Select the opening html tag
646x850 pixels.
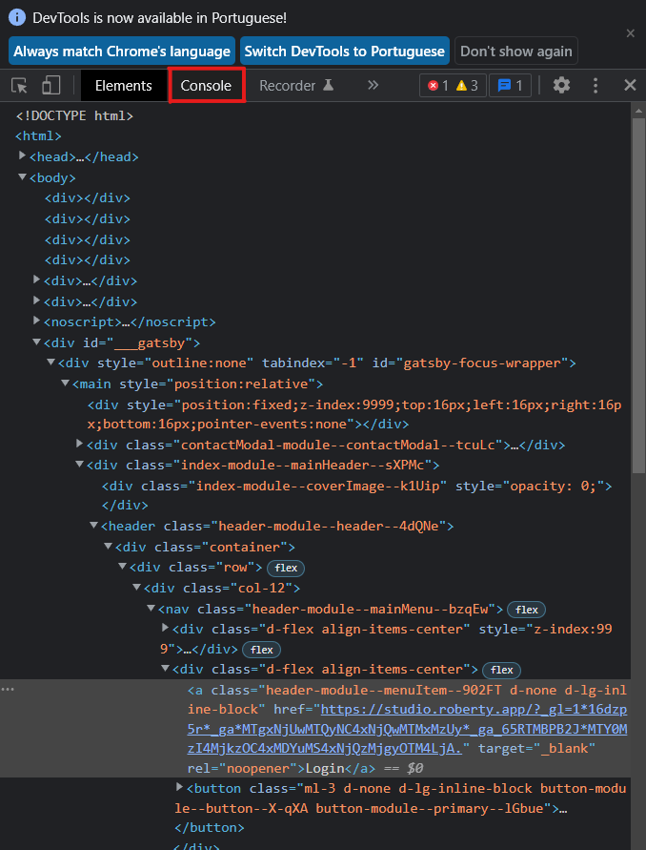click(x=38, y=136)
